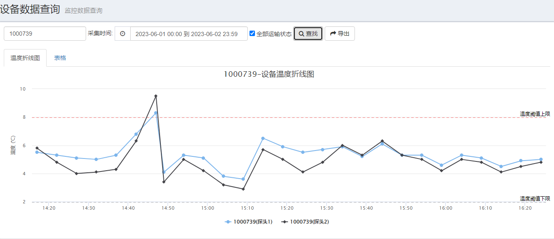This screenshot has height=239, width=554.
Task: Click the arrow icon in 导出 button
Action: click(333, 34)
